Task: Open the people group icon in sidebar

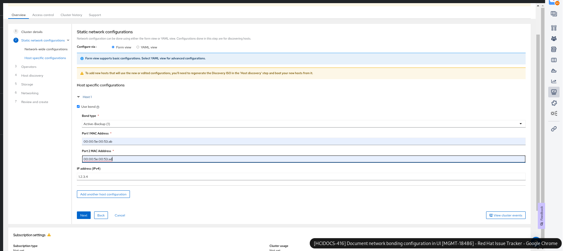Action: tap(554, 39)
